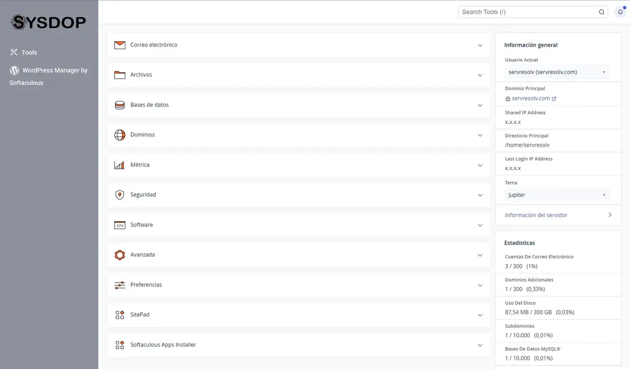Click the padlock icon beside Dominio Principal
This screenshot has width=630, height=369.
coord(508,99)
